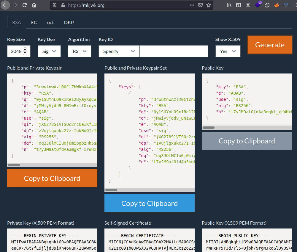The height and width of the screenshot is (252, 297).
Task: Click the "use": "sig" line in Public Key panel
Action: pyautogui.click(x=232, y=99)
